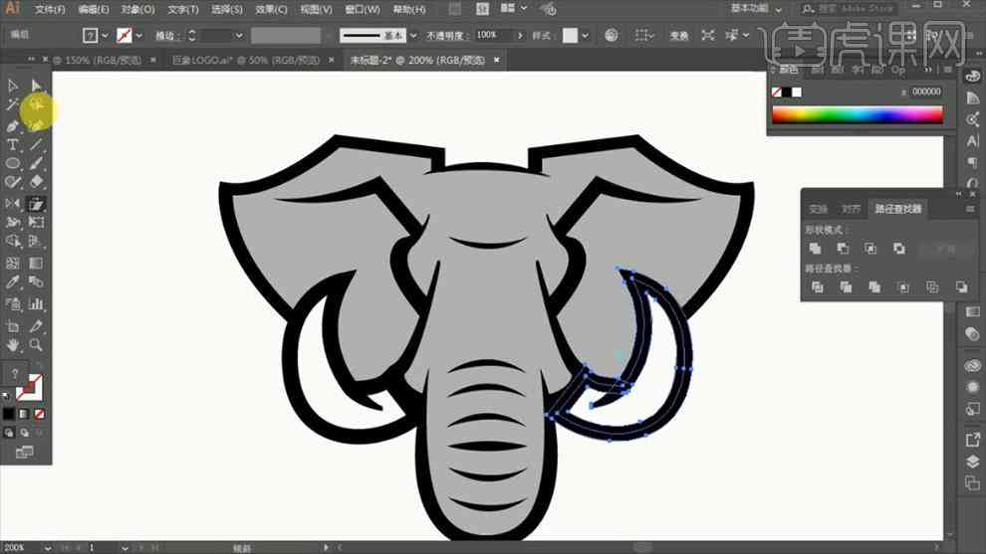Click Outline in Pathfinder panel
The width and height of the screenshot is (986, 554).
932,287
